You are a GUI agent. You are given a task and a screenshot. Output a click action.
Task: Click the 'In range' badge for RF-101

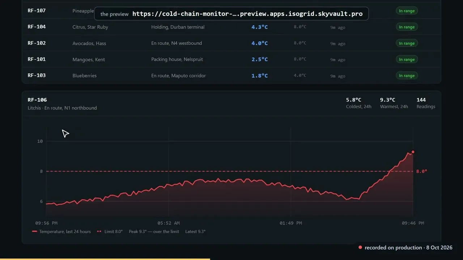pos(407,60)
